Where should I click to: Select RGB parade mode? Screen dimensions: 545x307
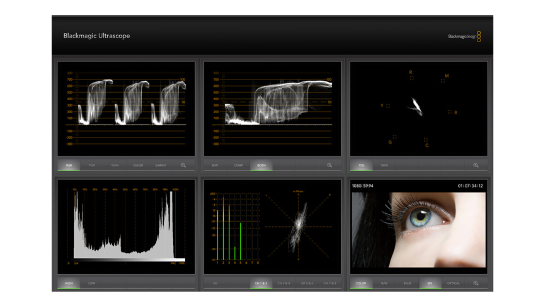[x=69, y=165]
